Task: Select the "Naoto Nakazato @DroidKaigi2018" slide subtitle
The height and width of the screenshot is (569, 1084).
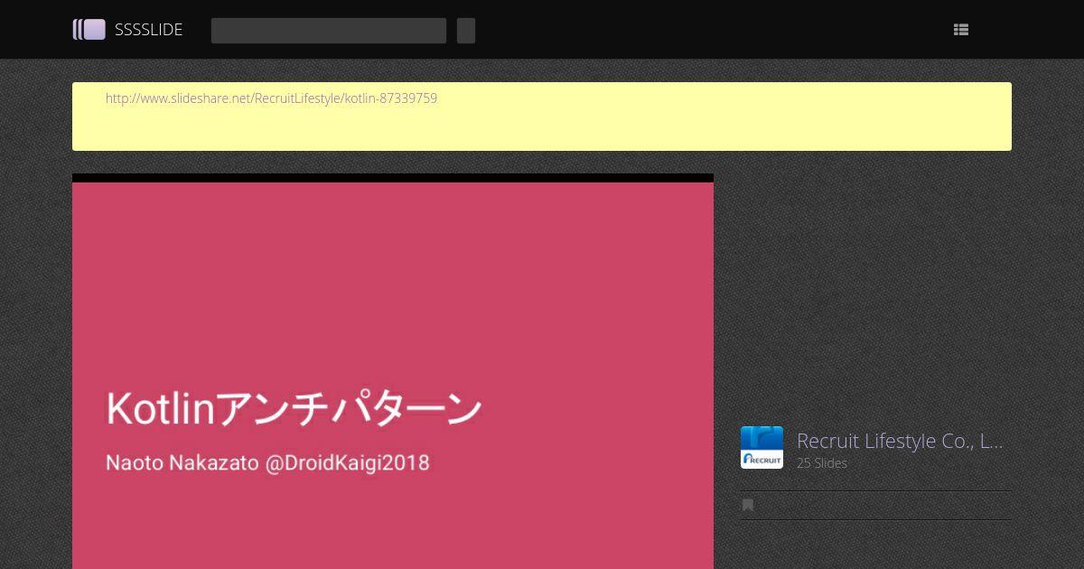Action: click(x=267, y=463)
